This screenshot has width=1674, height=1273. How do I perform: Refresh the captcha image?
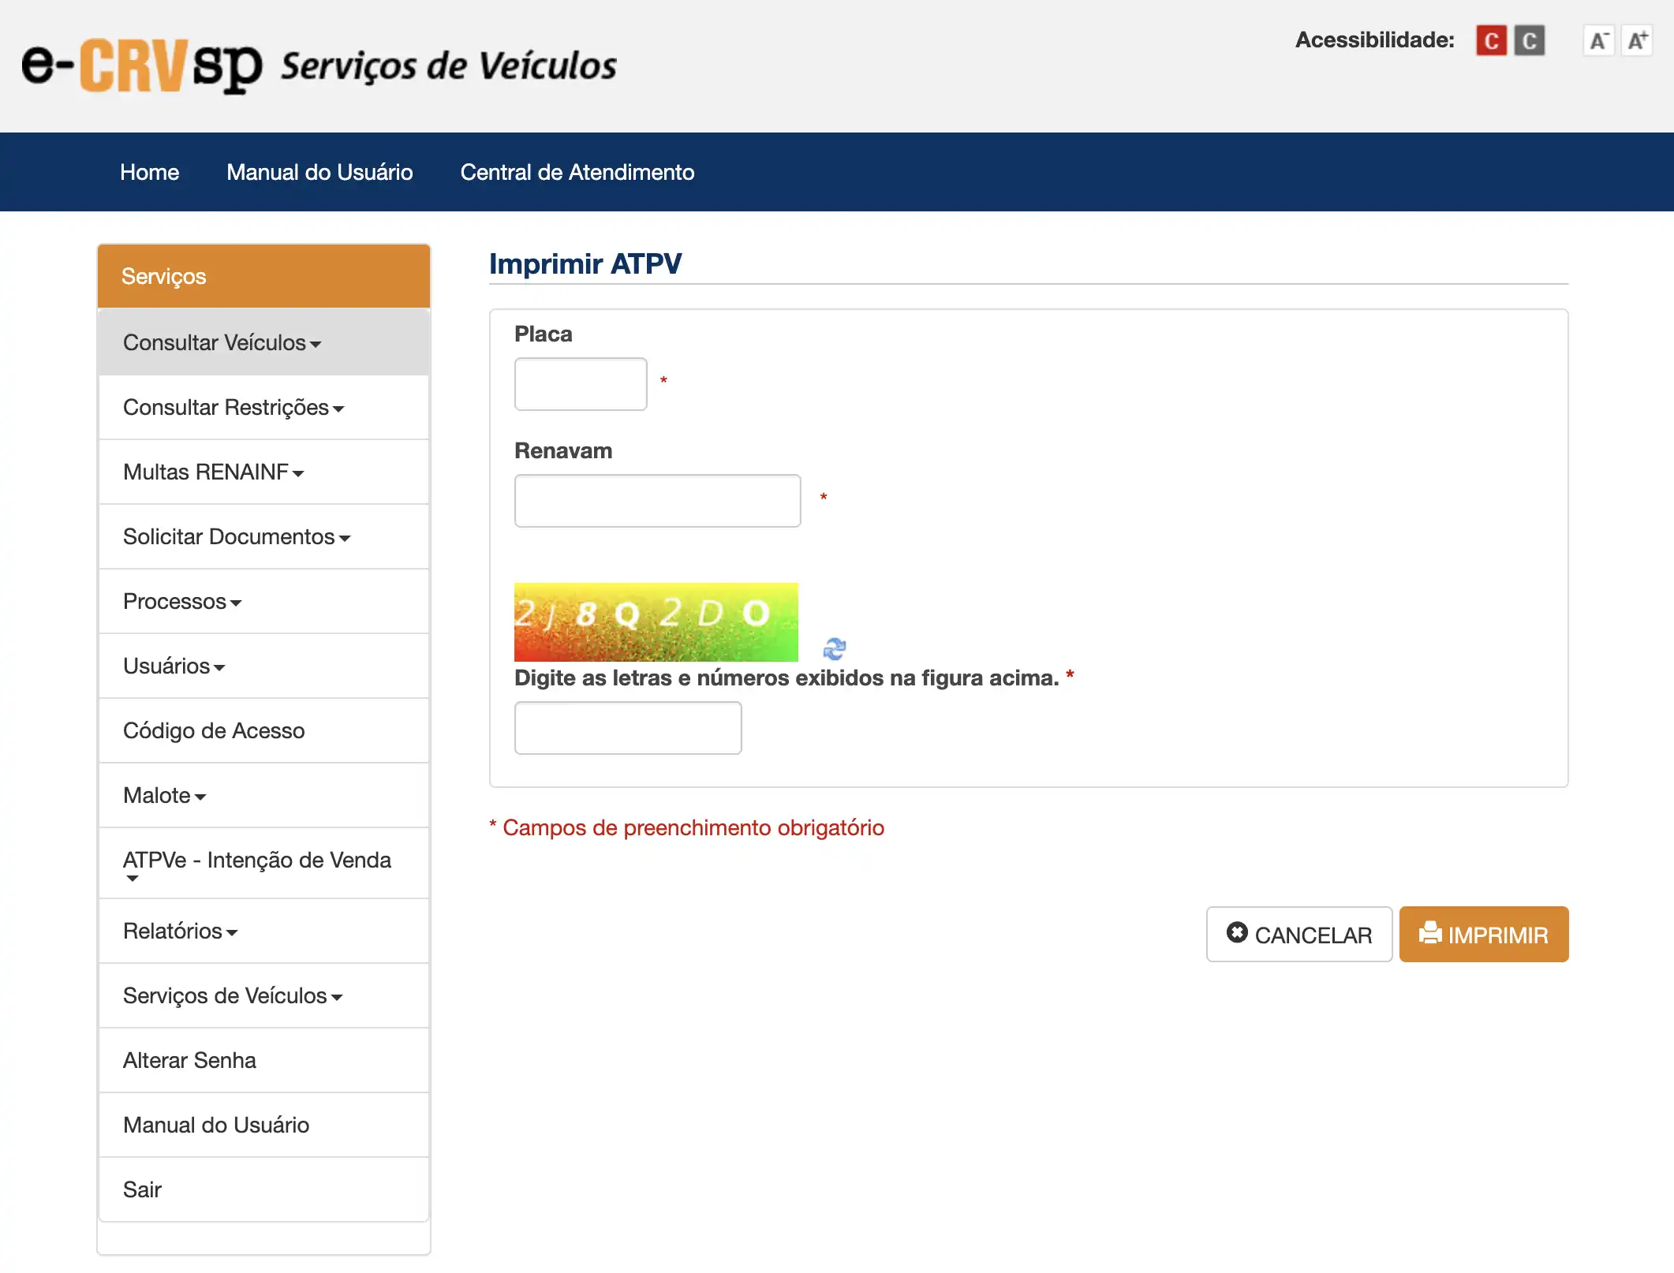pos(834,648)
